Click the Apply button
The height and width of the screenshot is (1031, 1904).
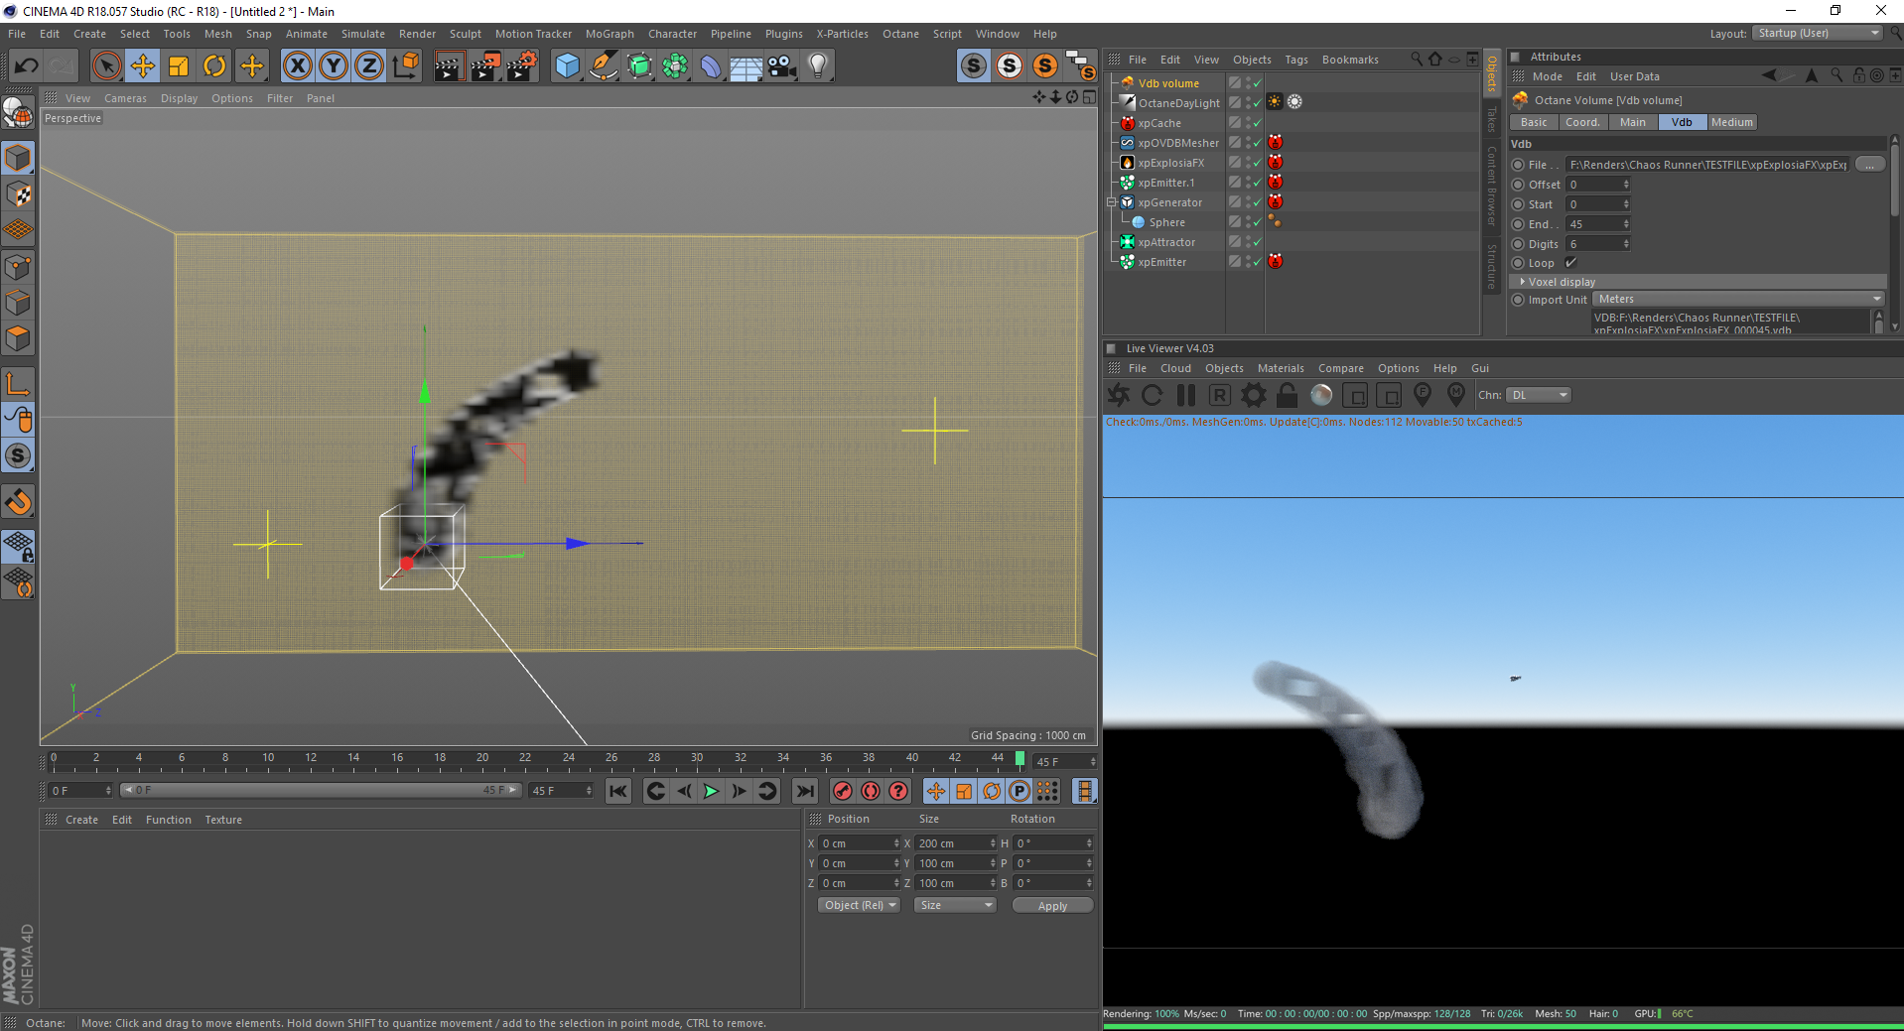click(x=1052, y=905)
